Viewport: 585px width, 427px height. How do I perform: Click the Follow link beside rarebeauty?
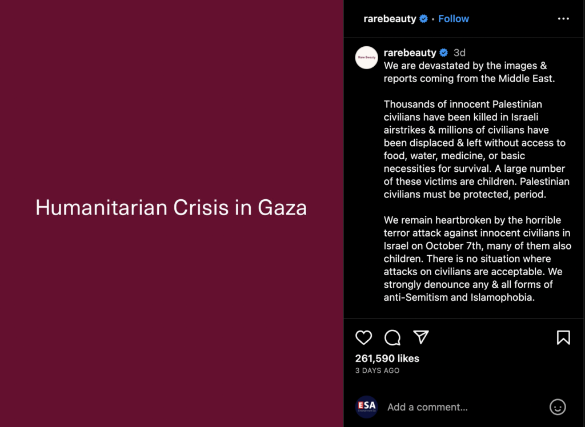(453, 19)
